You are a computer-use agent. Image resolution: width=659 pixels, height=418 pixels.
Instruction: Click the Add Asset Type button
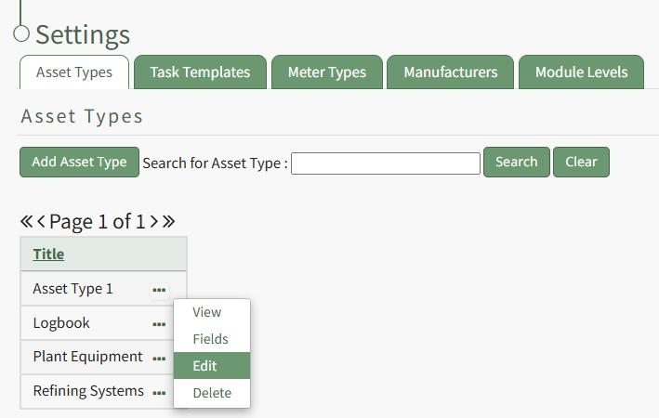pos(79,162)
